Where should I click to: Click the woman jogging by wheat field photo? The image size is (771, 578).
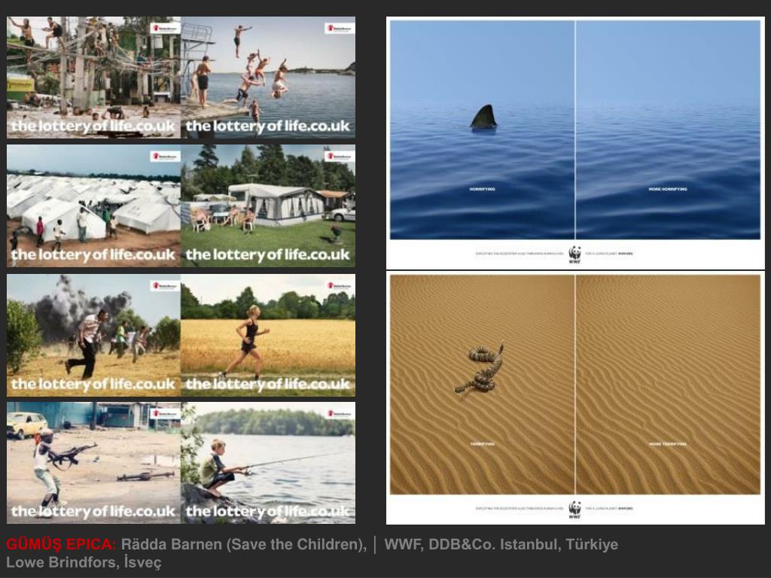pyautogui.click(x=268, y=335)
